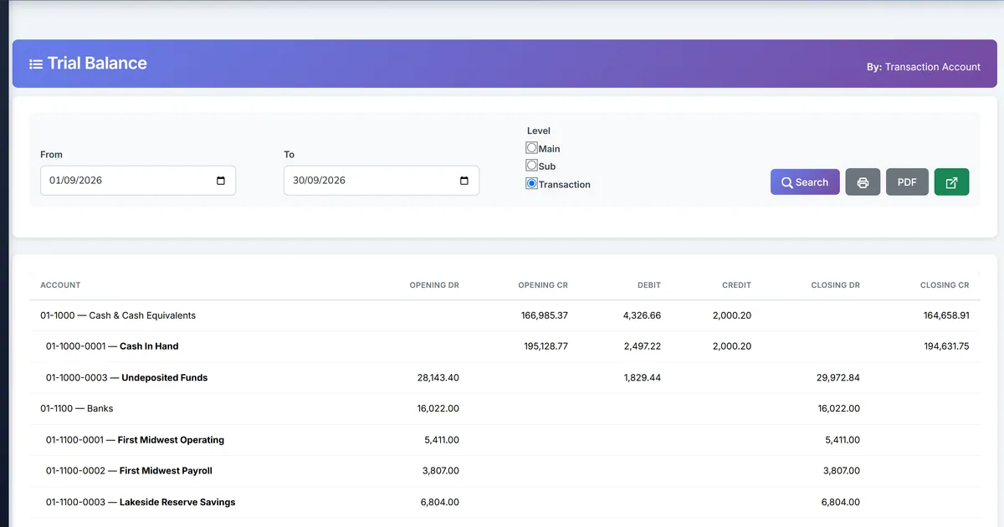Click the By: Transaction Account label
The width and height of the screenshot is (1004, 527).
pyautogui.click(x=924, y=67)
